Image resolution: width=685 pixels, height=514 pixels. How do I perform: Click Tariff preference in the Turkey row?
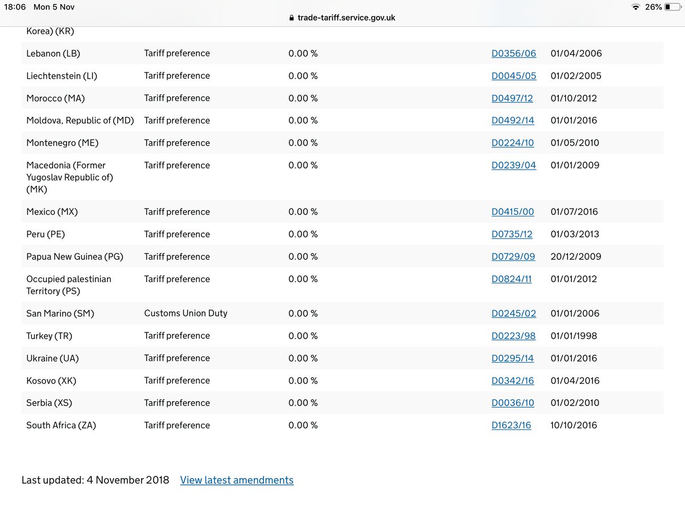177,335
